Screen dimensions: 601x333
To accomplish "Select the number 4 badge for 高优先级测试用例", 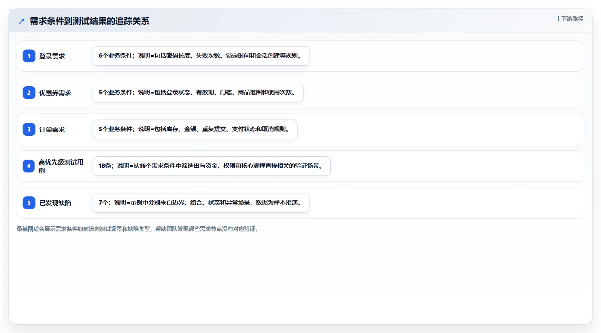I will pos(29,166).
